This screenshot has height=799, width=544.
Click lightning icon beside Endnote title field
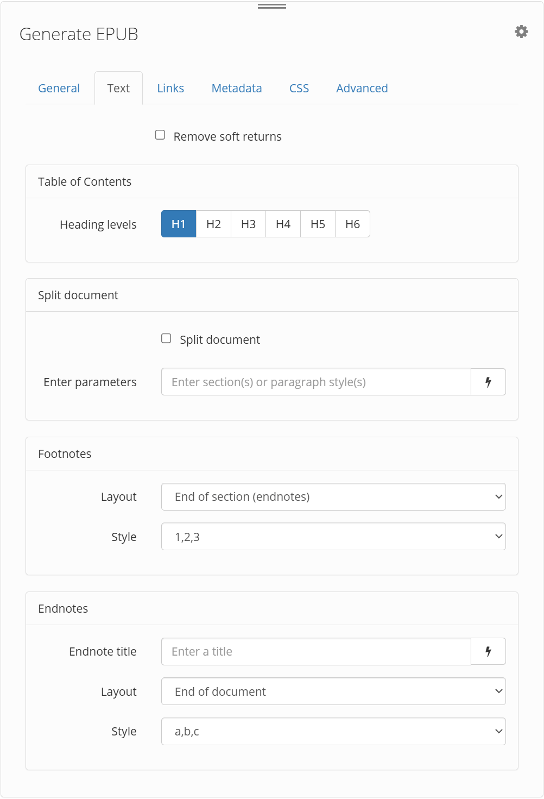(488, 651)
